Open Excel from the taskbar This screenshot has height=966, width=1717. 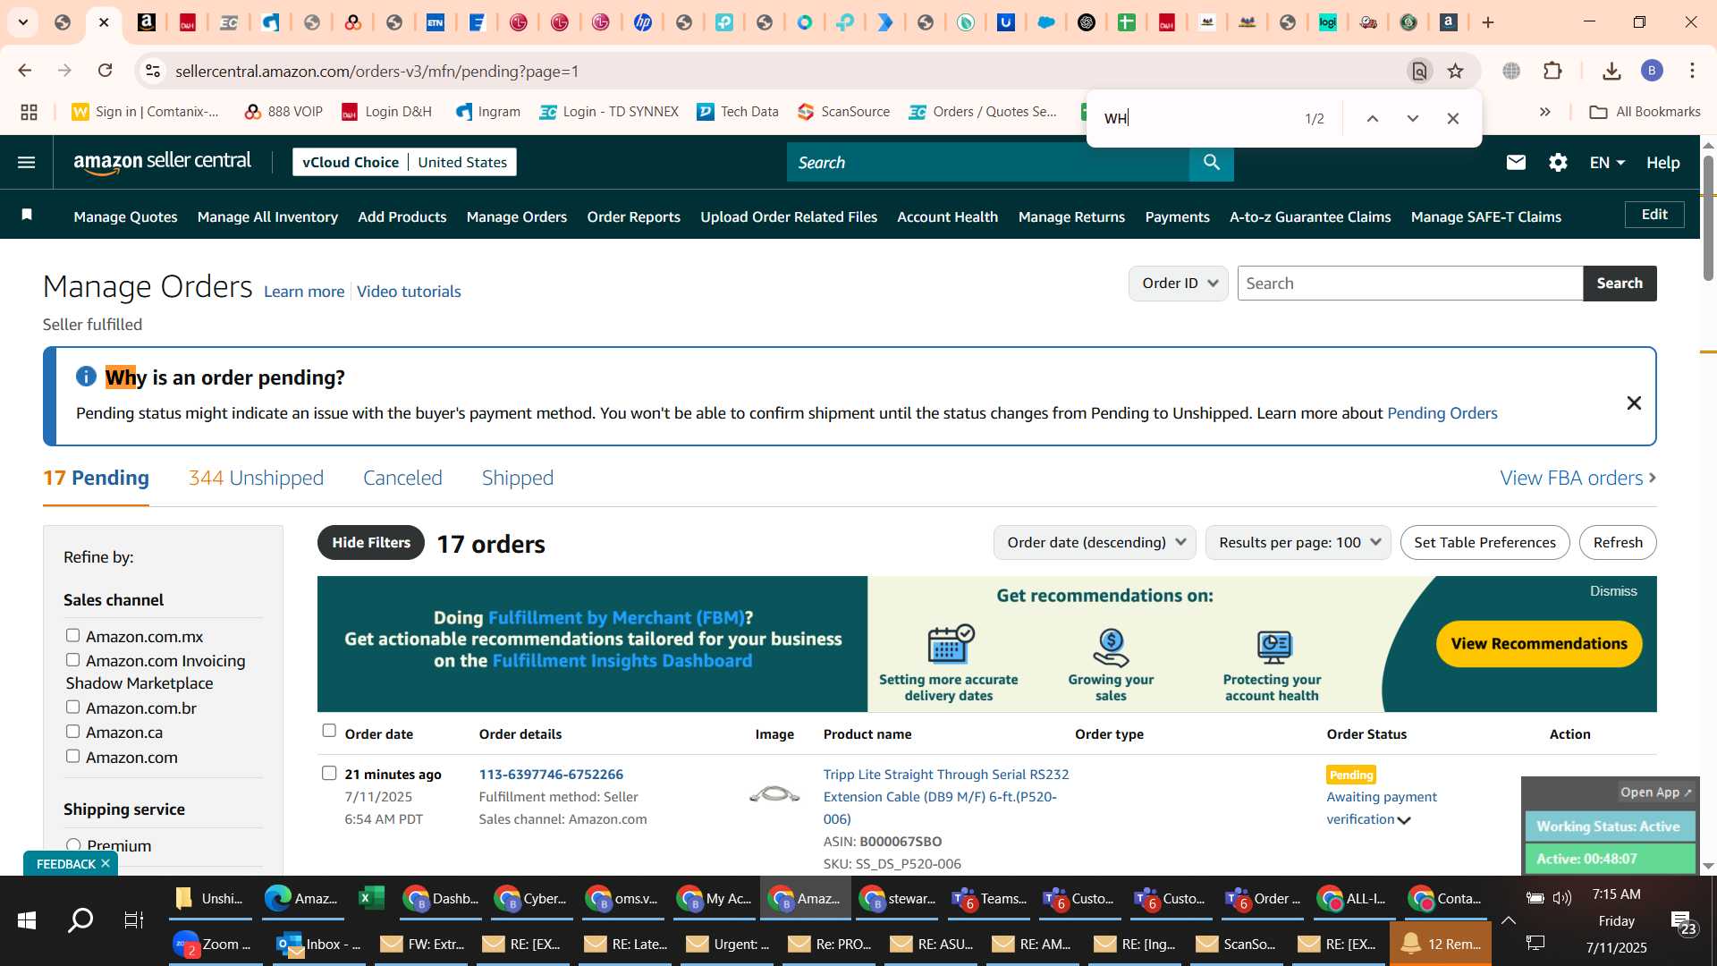point(371,898)
